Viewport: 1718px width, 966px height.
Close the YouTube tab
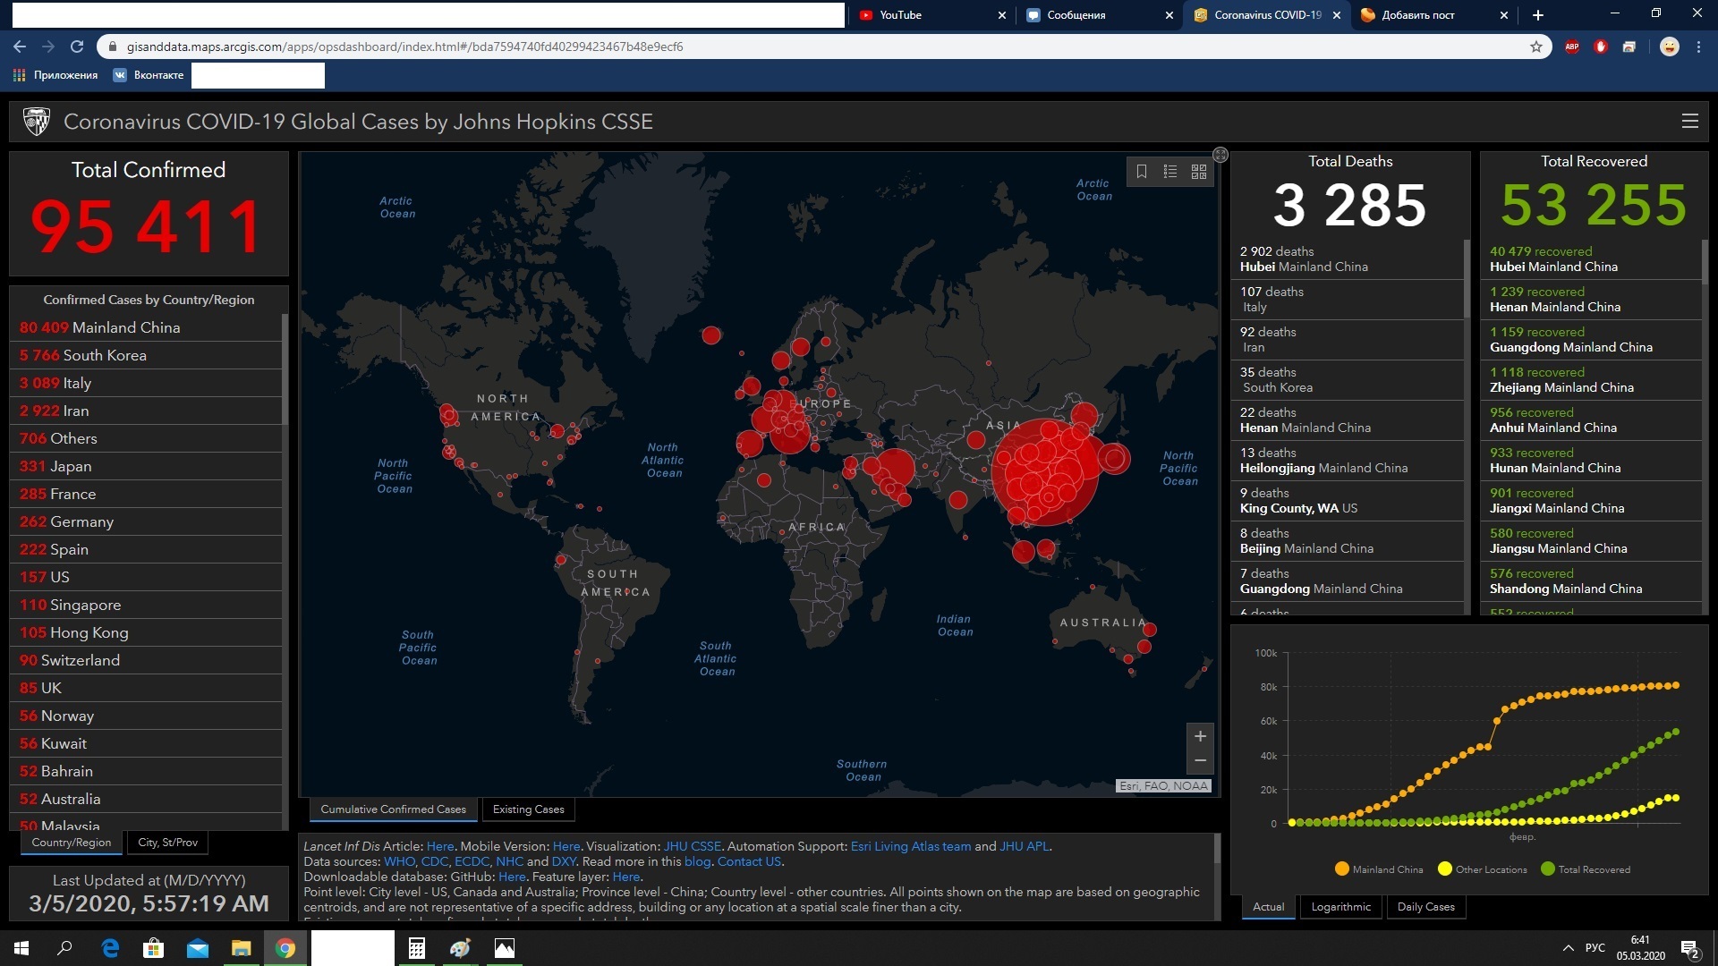click(1001, 15)
